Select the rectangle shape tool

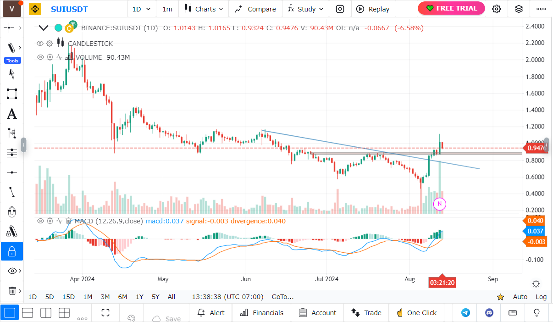pos(12,94)
